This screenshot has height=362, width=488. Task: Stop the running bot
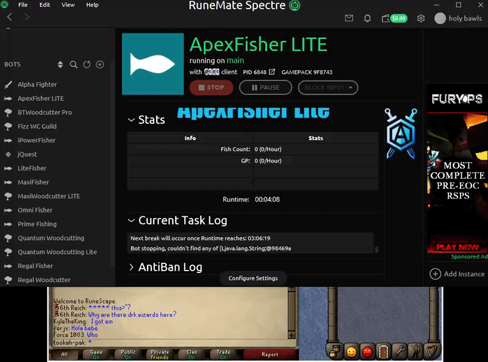coord(211,88)
